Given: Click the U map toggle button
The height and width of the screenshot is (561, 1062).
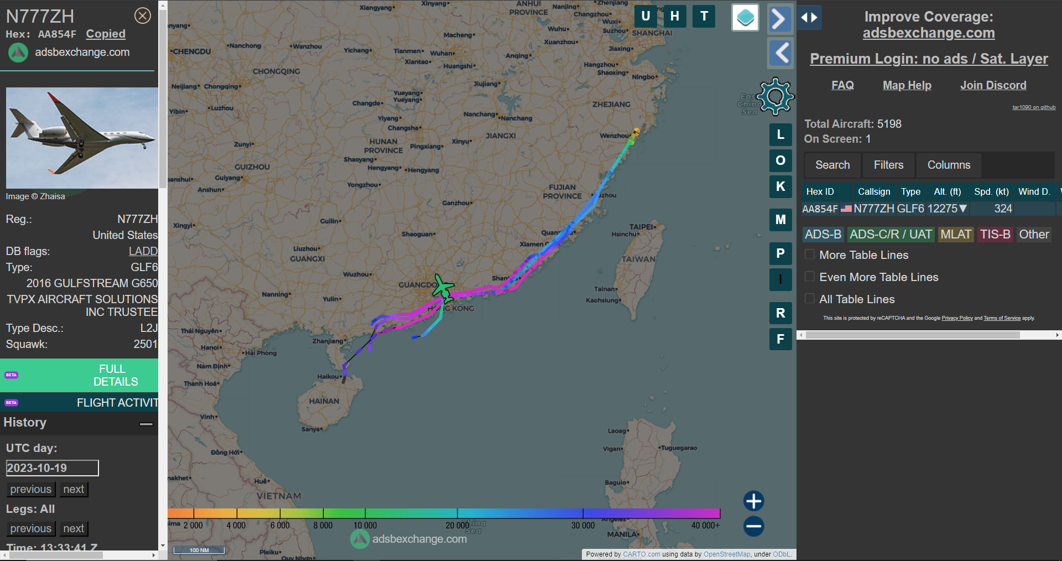Looking at the screenshot, I should coord(645,16).
